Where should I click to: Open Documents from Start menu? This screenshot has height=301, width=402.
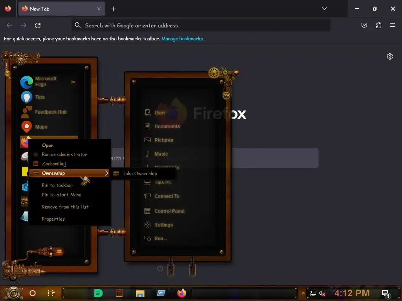pyautogui.click(x=162, y=127)
